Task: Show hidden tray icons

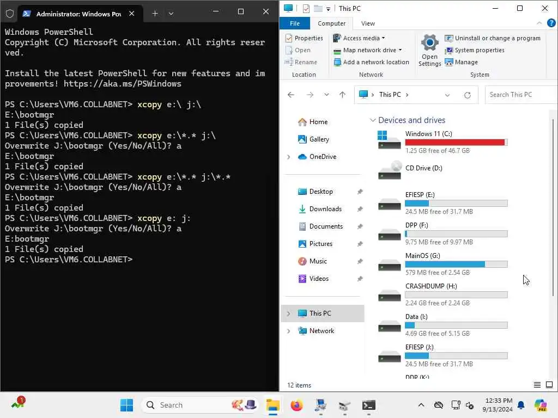Action: (x=421, y=405)
